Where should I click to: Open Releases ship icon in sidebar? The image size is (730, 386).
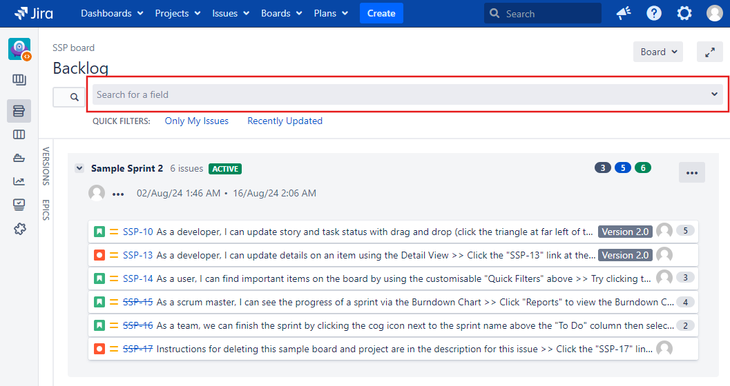point(19,158)
